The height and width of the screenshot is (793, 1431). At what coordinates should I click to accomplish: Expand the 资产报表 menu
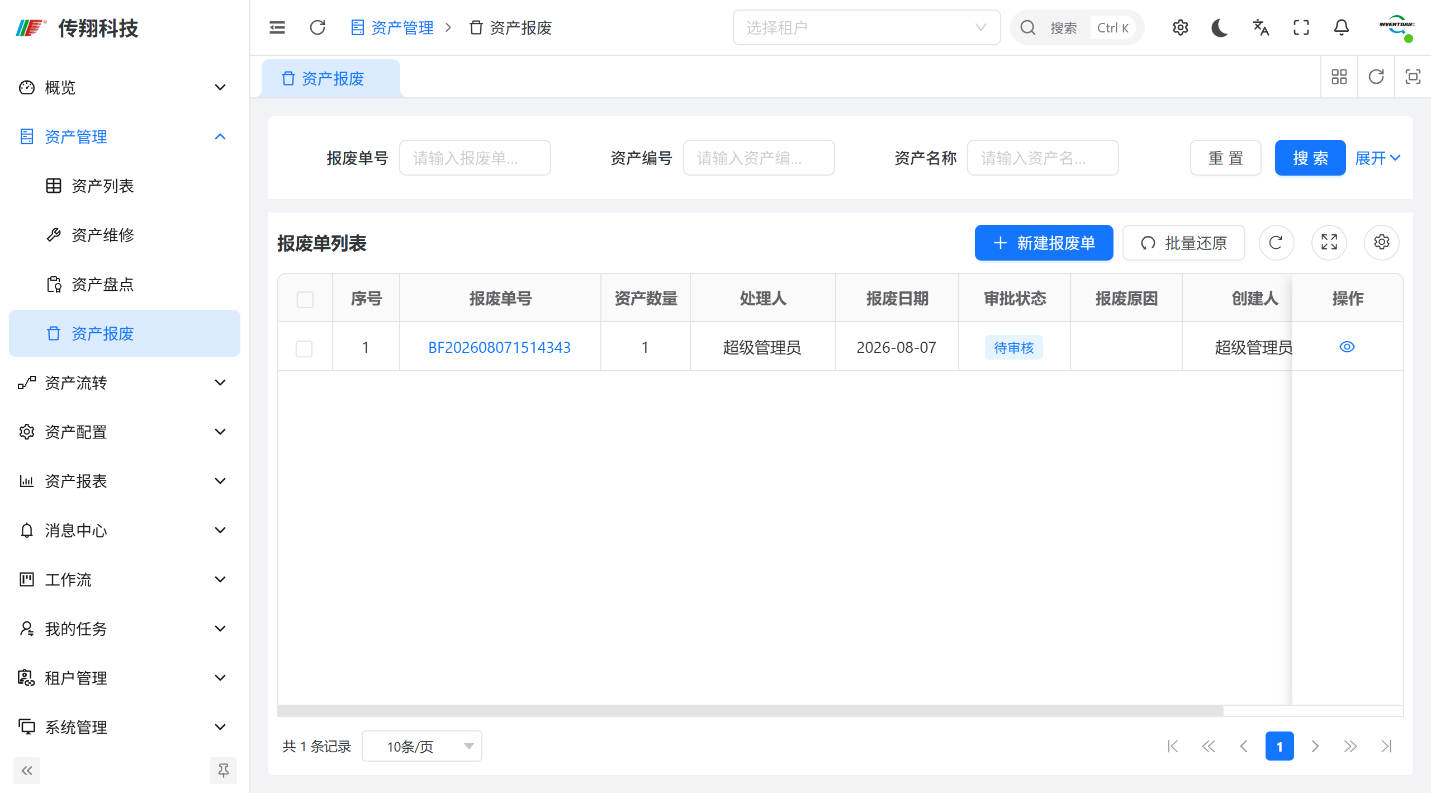coord(124,481)
